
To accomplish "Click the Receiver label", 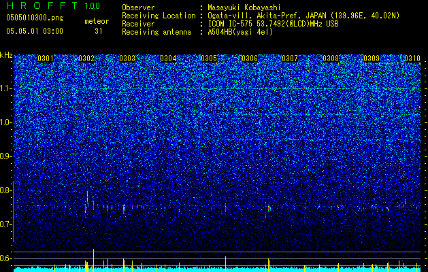I will (138, 24).
